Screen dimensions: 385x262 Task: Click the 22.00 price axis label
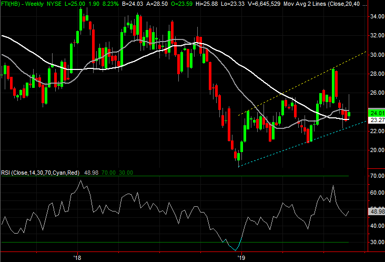coord(377,131)
